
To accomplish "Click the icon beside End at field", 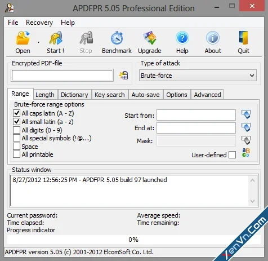I will (x=246, y=127).
